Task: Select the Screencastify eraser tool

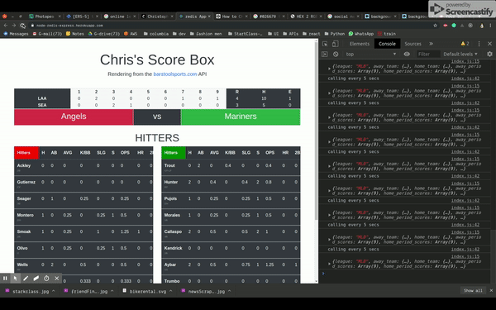Action: click(x=36, y=279)
